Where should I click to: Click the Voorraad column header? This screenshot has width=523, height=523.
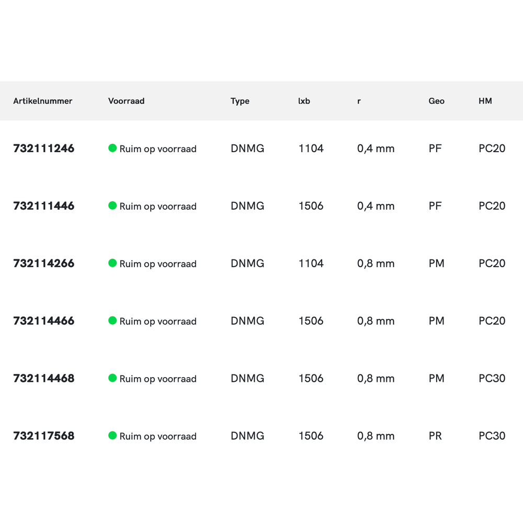[126, 101]
